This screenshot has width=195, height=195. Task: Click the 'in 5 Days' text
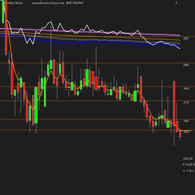pos(188,171)
